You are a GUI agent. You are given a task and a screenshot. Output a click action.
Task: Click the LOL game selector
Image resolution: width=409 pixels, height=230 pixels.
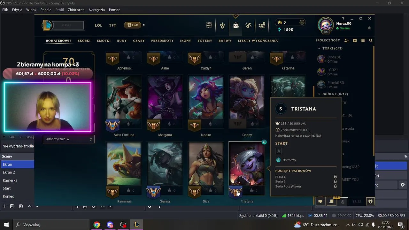pos(98,25)
